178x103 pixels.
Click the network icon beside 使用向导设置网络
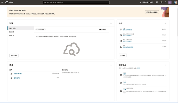[121, 47]
